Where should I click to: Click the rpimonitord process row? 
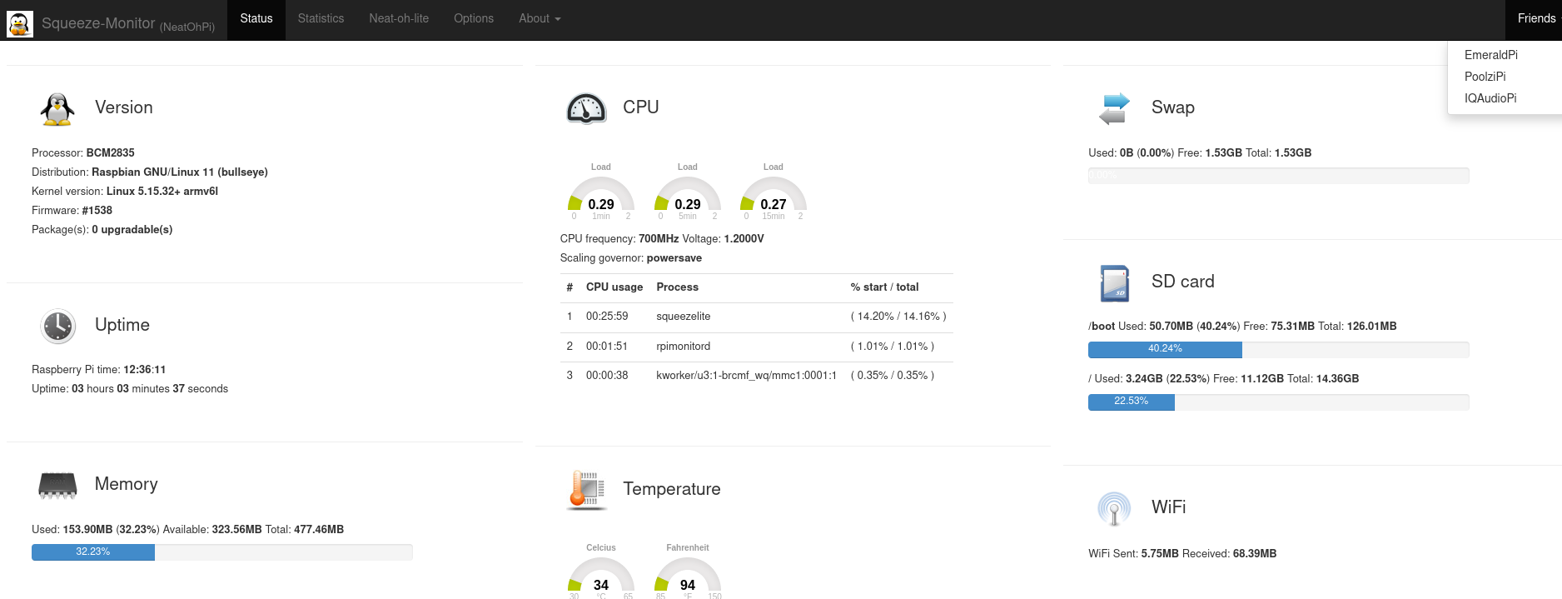coord(756,347)
